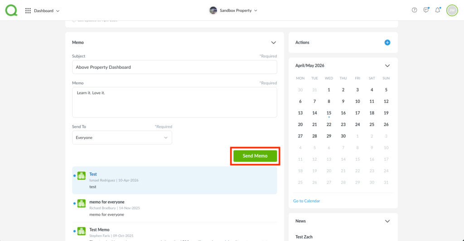Open the chat messages icon
The height and width of the screenshot is (241, 464).
click(x=426, y=10)
